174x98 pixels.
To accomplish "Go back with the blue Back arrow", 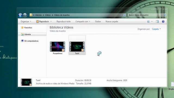I will coord(20,15).
